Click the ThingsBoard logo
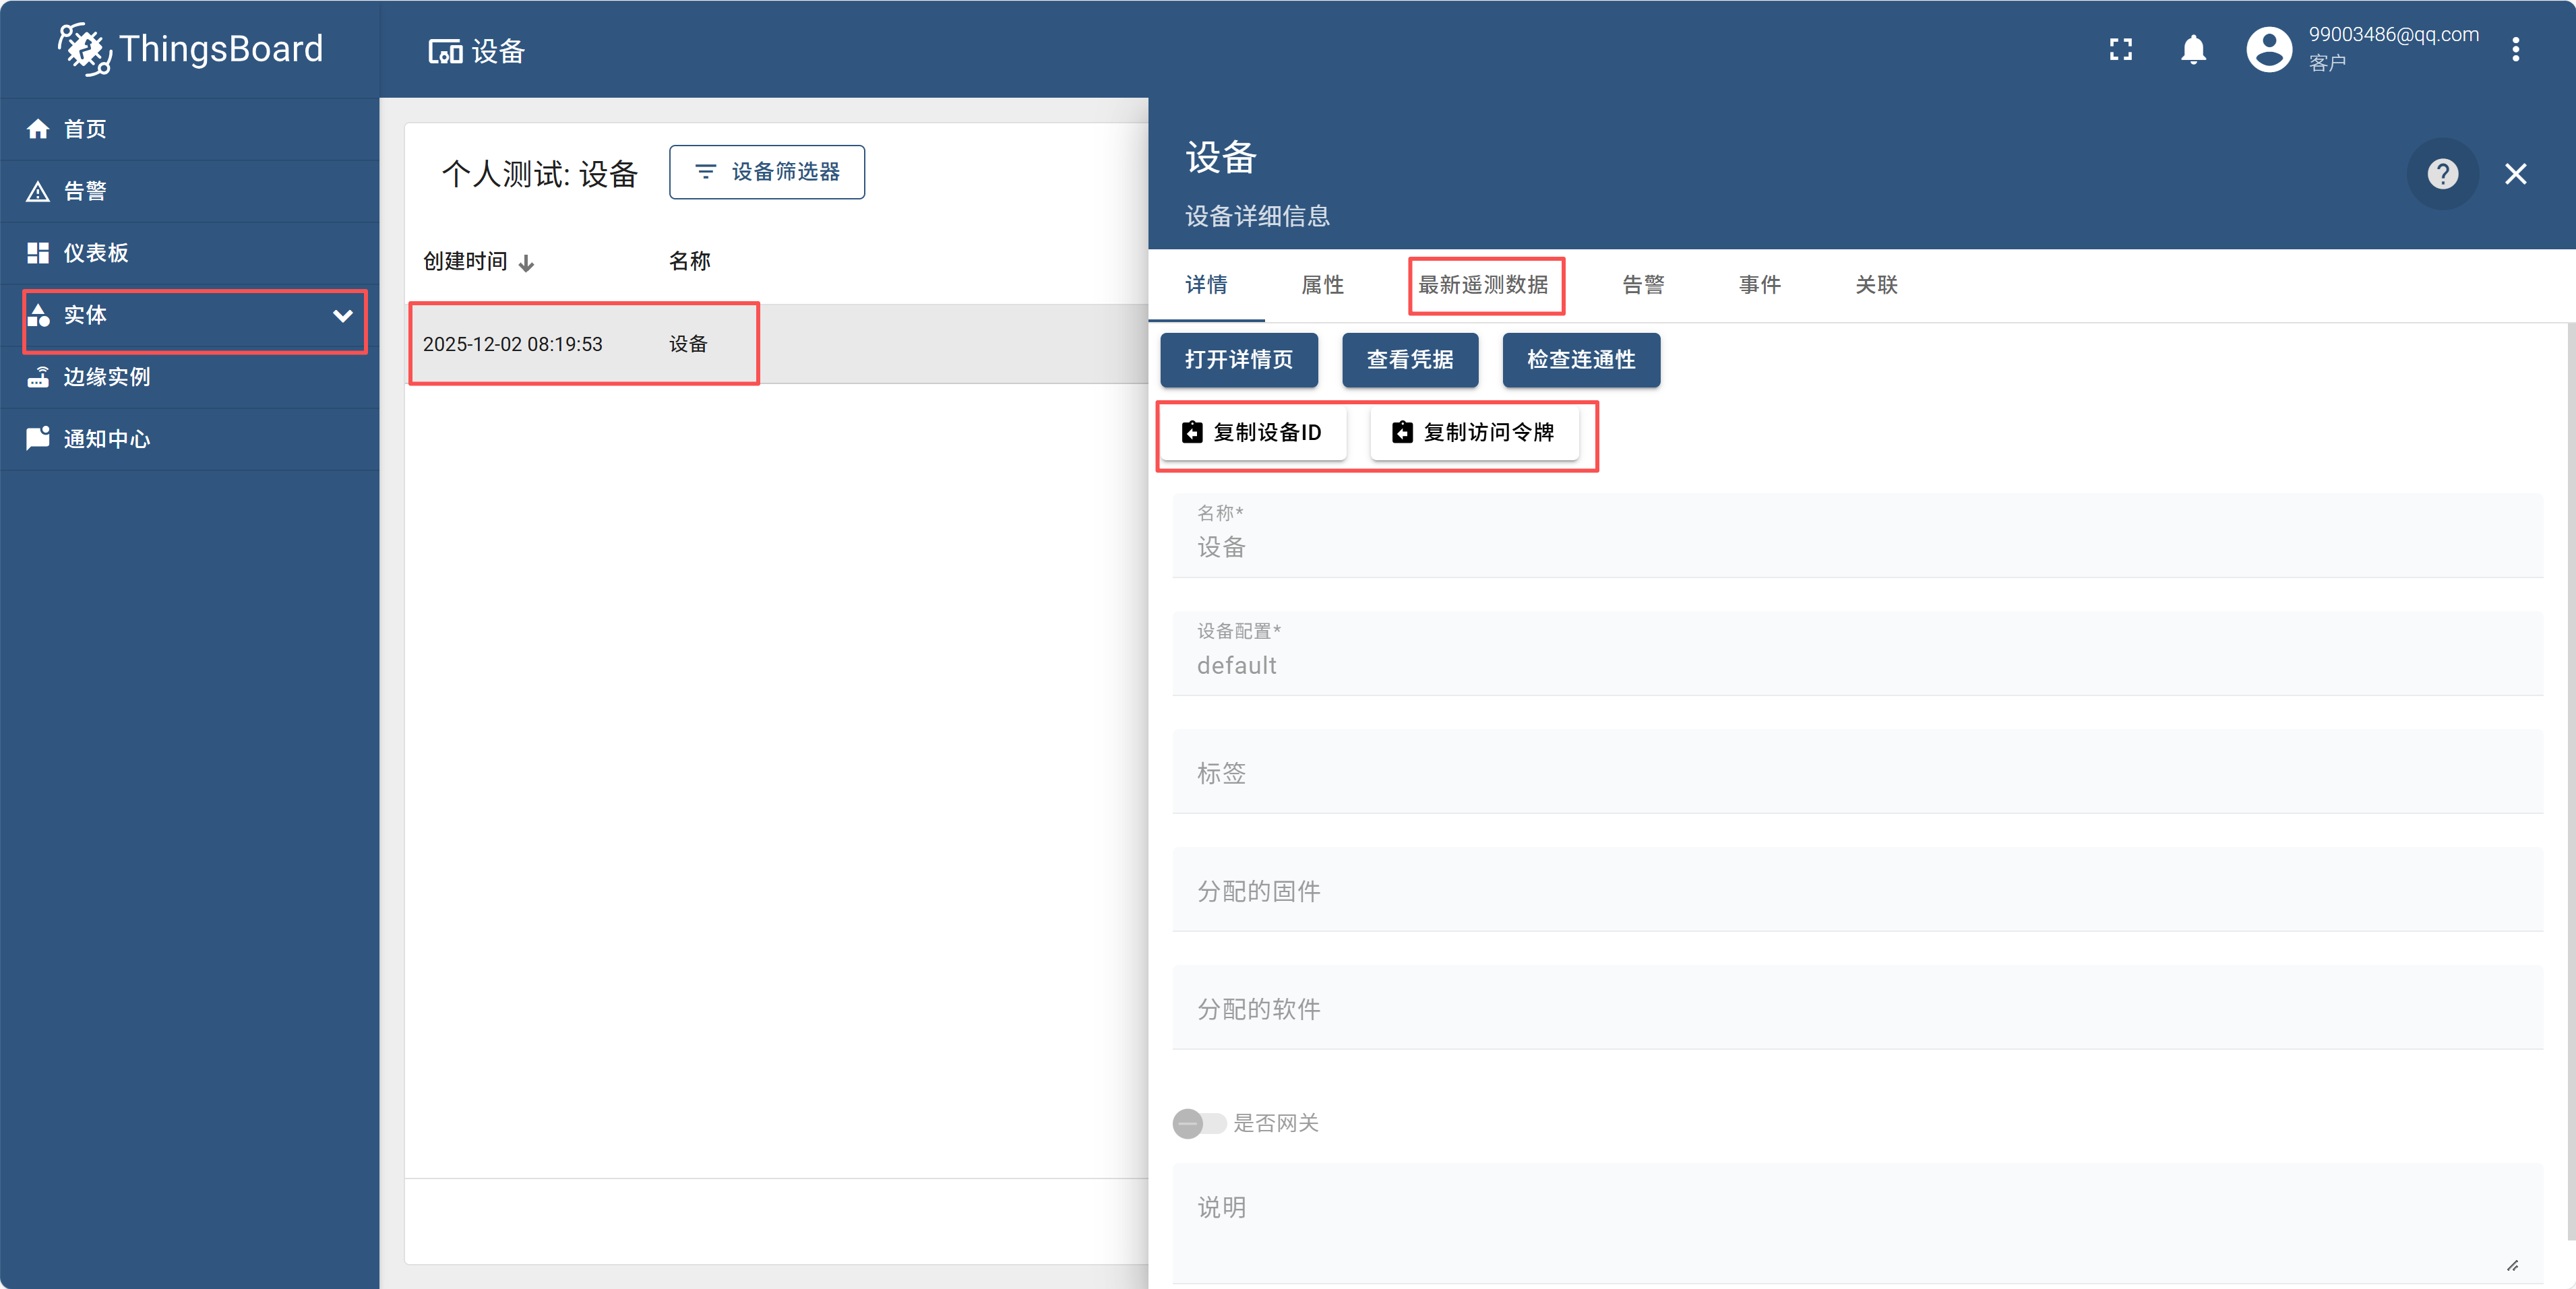Screen dimensions: 2576x1289 (190, 49)
